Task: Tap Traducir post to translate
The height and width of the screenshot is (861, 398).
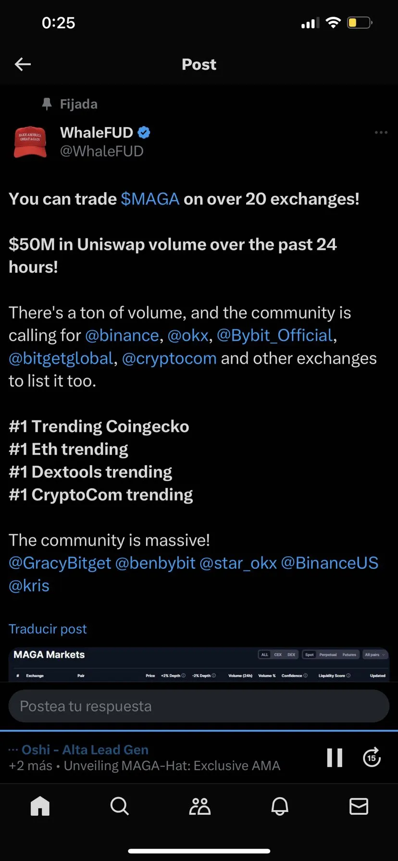Action: pos(48,629)
